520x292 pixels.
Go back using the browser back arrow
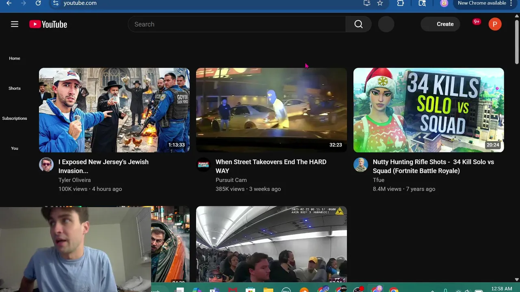9,3
